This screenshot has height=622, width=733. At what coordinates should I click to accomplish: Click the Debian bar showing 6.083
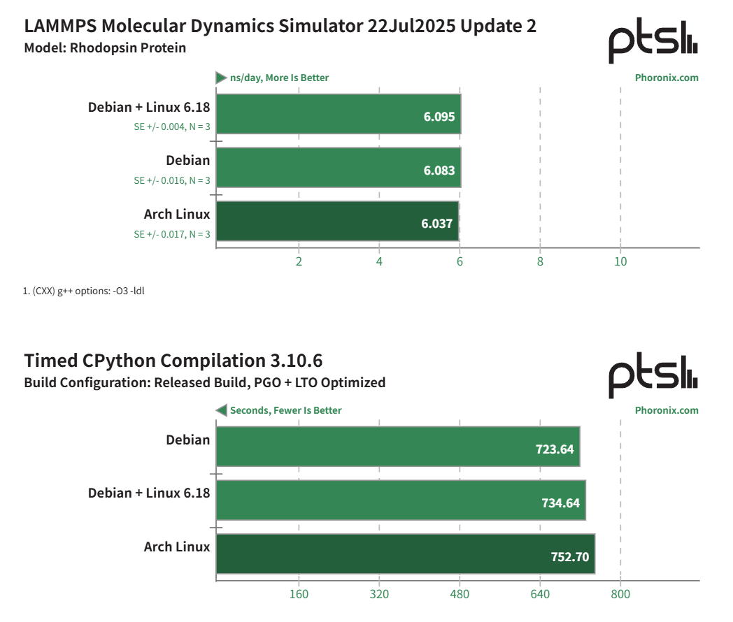pos(338,168)
